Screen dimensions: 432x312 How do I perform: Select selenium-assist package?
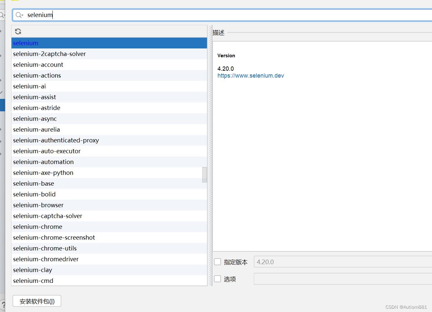pos(109,97)
